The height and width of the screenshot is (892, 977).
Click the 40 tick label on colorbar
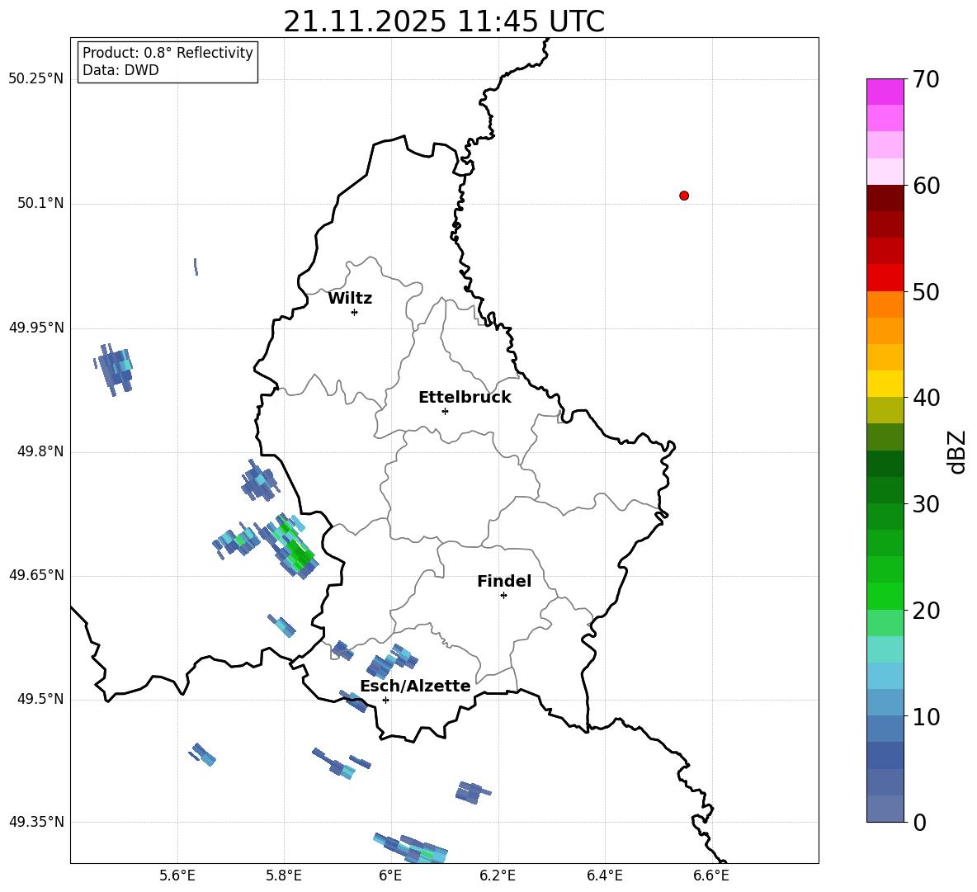tap(926, 398)
